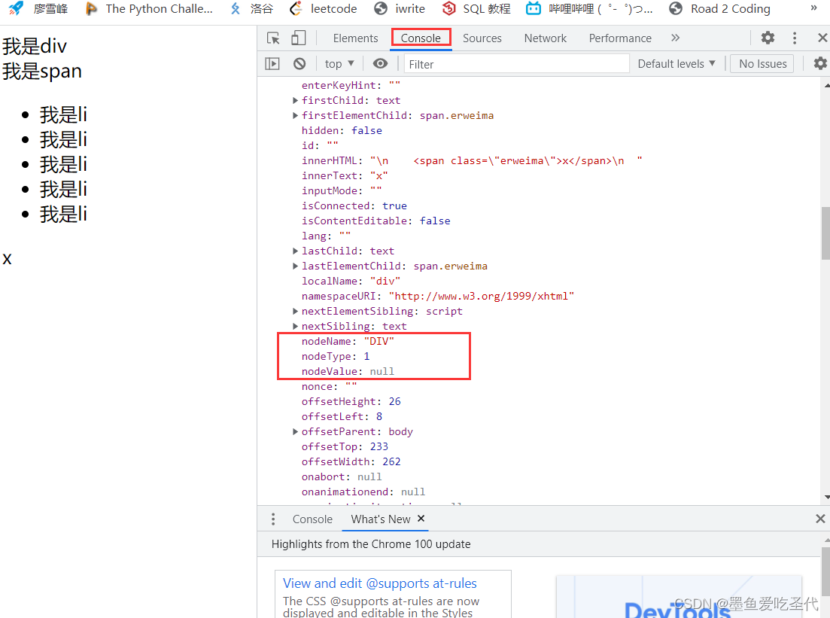Toggle the device toolbar icon
The image size is (830, 618).
pos(299,38)
